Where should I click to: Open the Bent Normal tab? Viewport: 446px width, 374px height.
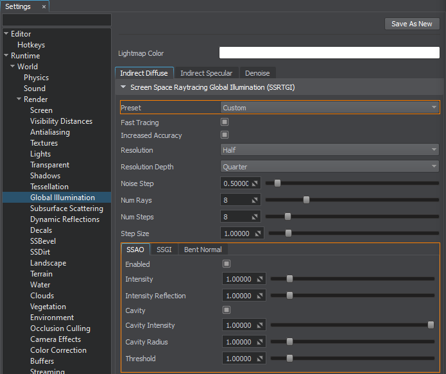[x=202, y=250]
